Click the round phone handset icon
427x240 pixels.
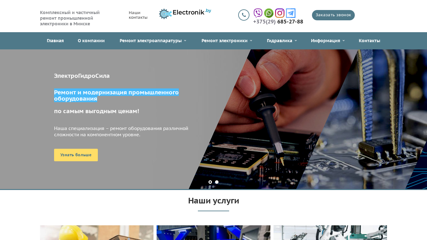click(244, 15)
